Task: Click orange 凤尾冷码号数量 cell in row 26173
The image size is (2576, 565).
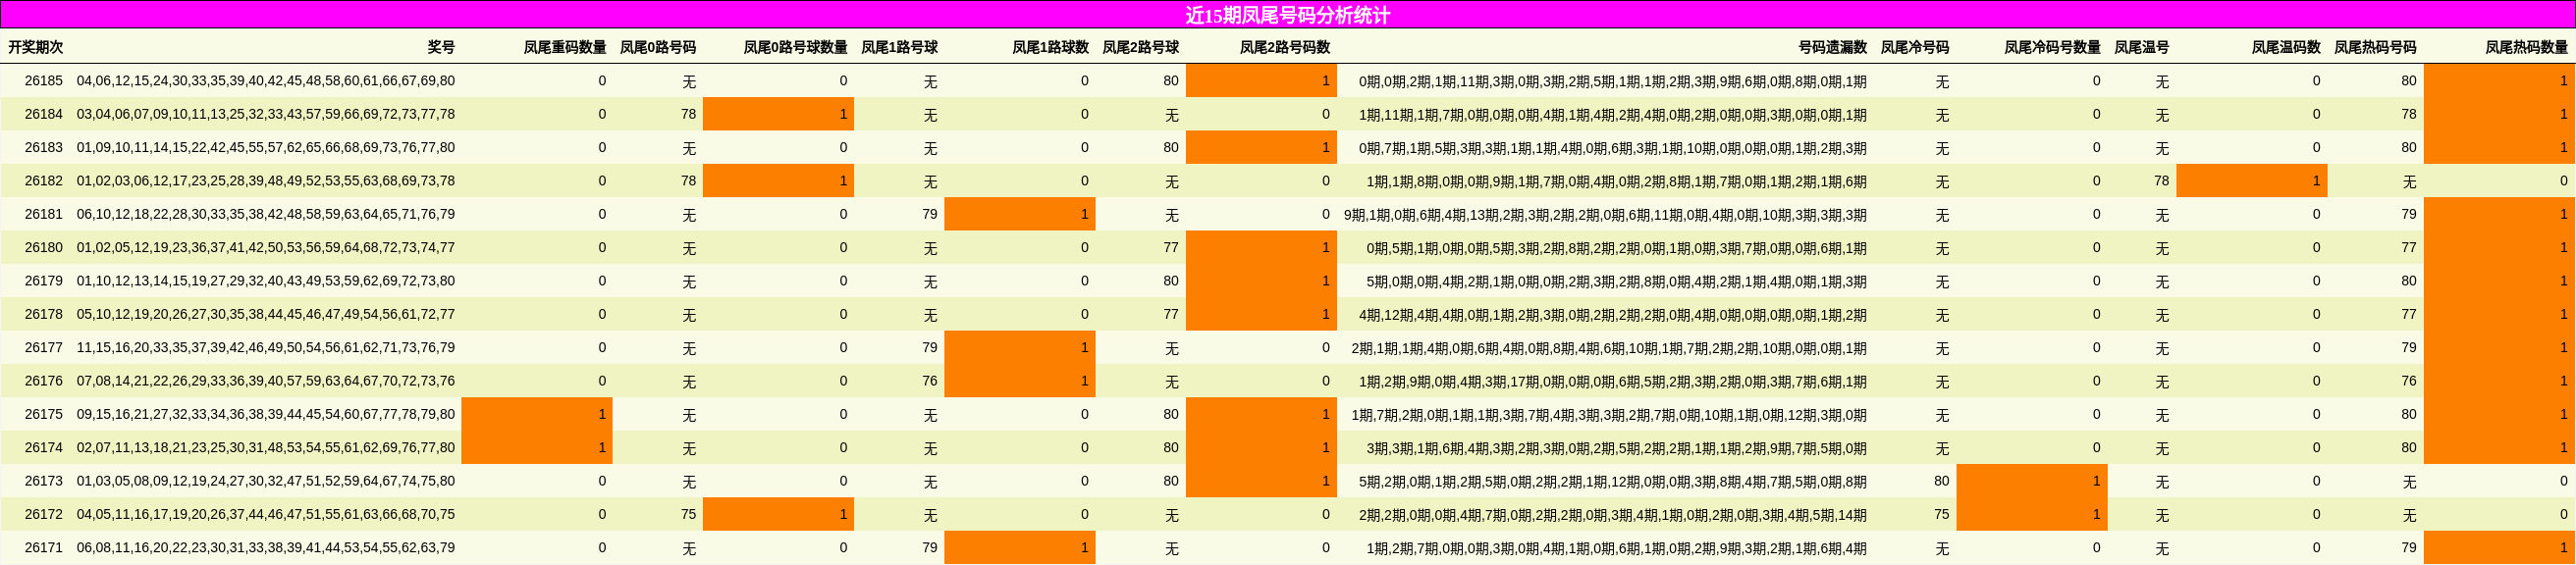Action: (2032, 481)
